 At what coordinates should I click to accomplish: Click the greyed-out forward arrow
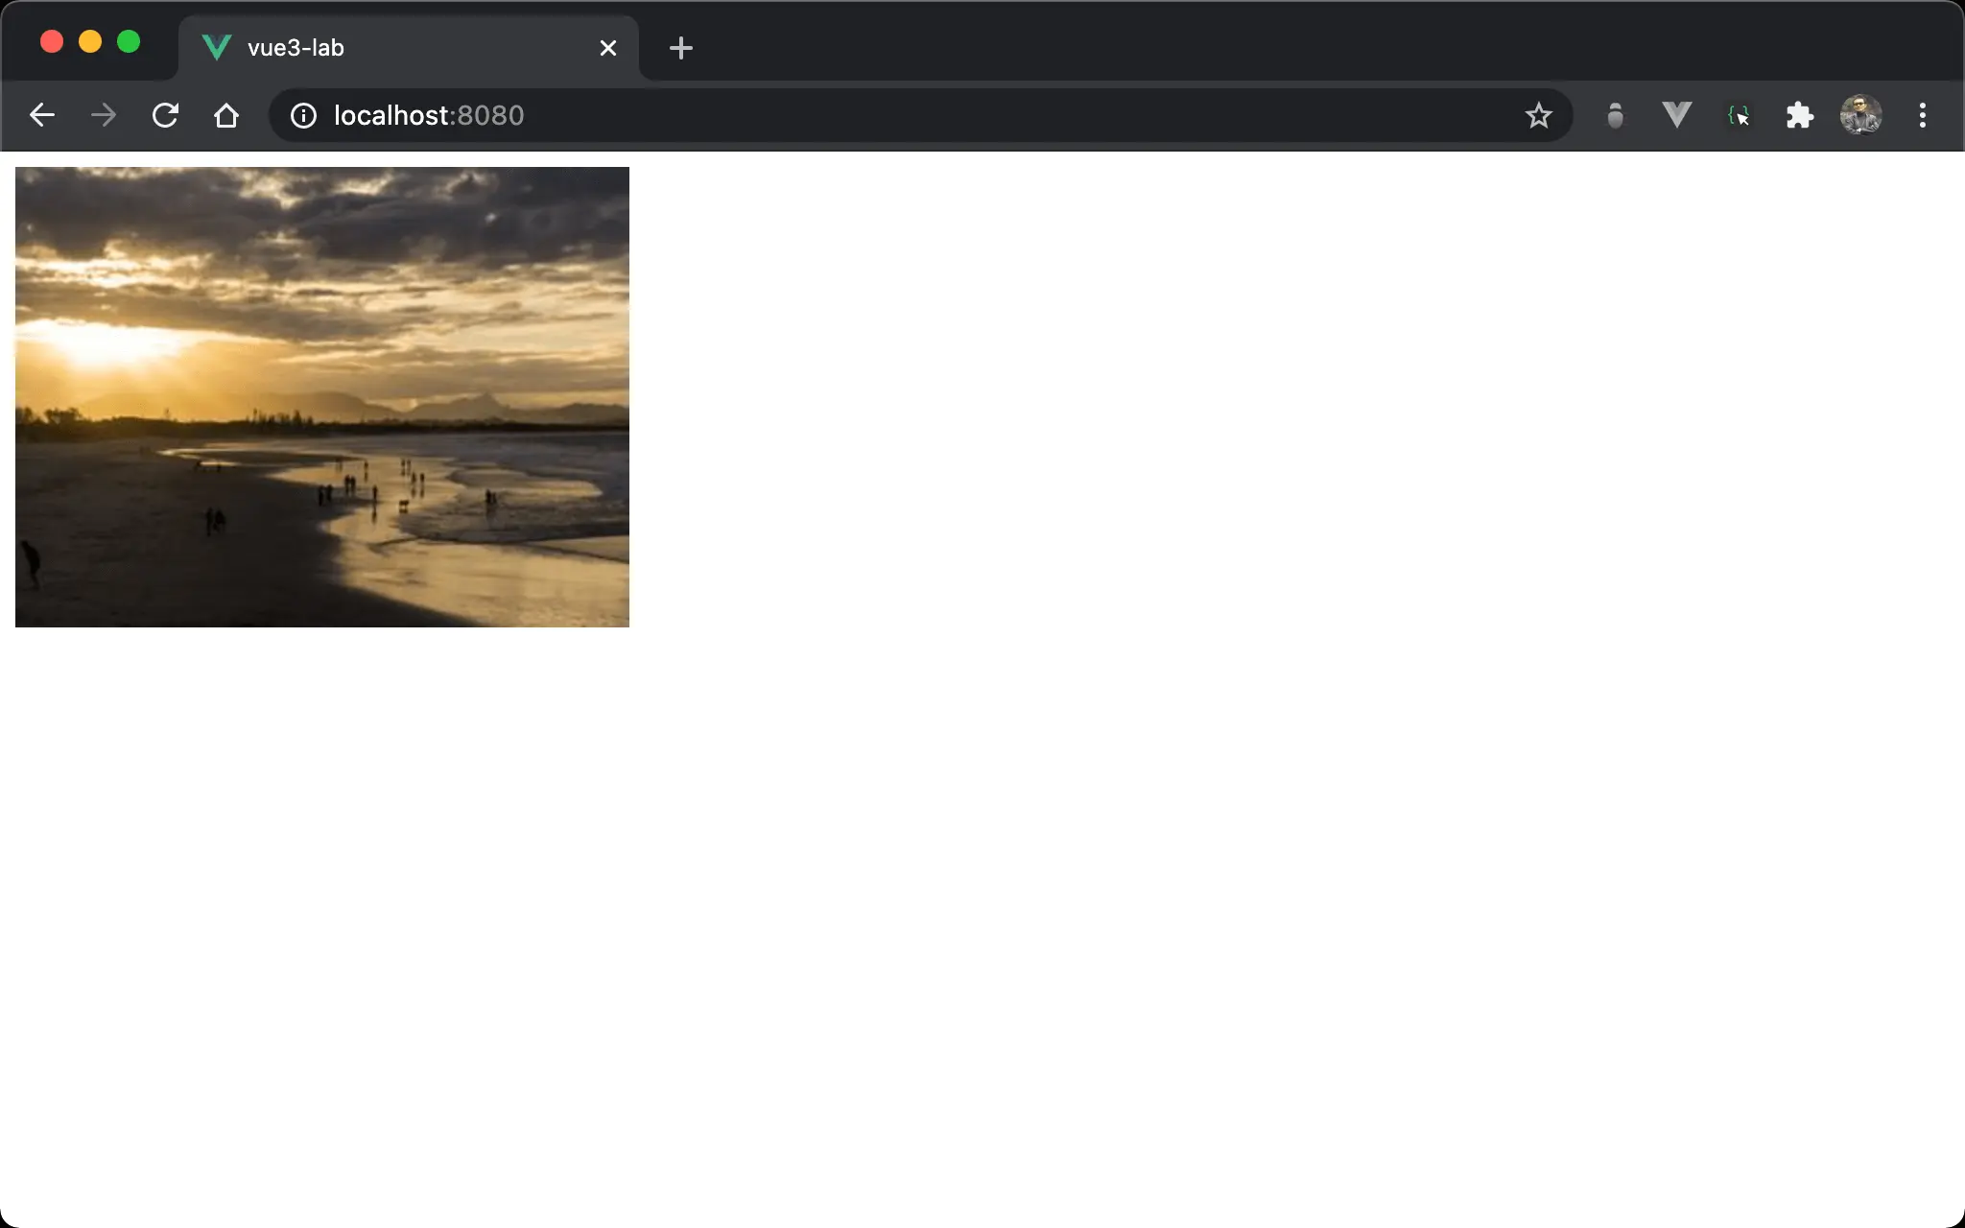click(x=104, y=115)
